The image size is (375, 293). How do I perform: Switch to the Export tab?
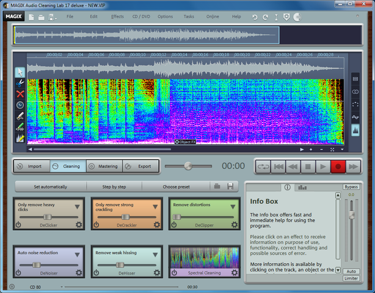140,166
